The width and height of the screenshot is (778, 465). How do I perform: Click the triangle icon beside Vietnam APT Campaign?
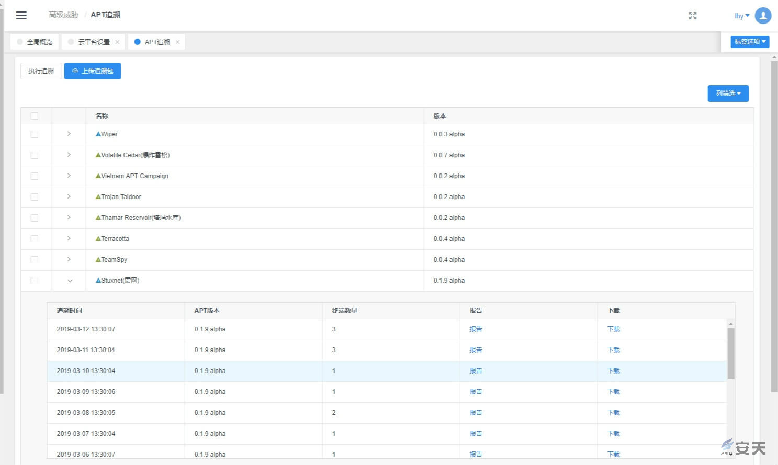98,176
